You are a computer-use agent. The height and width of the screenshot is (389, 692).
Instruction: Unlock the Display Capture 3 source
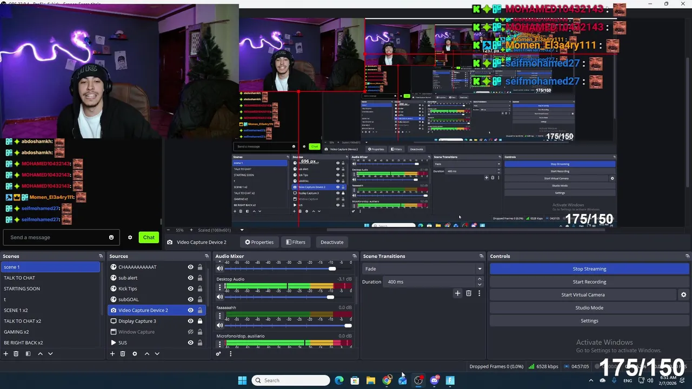tap(199, 321)
